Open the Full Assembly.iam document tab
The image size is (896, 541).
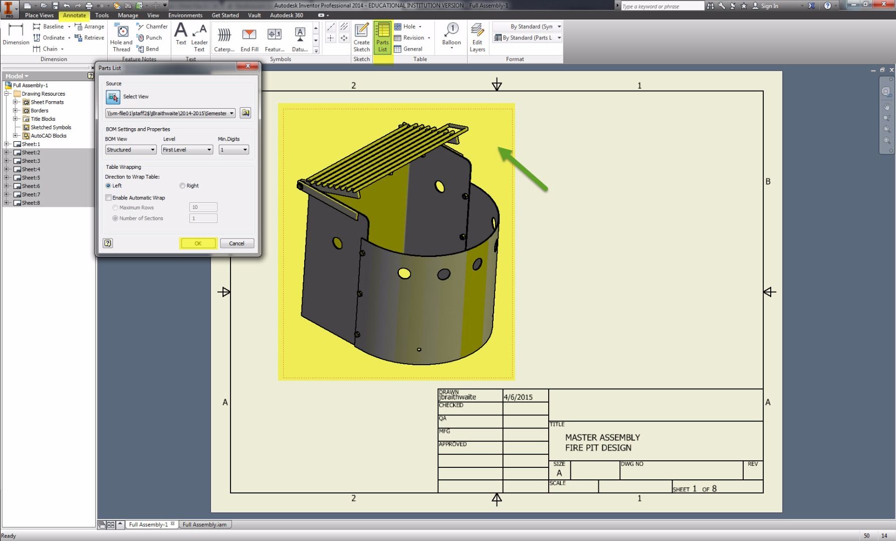[204, 524]
